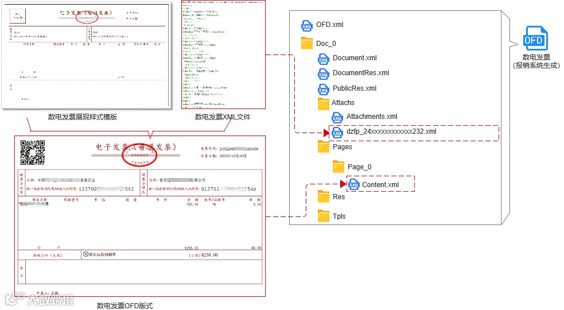Image resolution: width=564 pixels, height=310 pixels.
Task: Open the invoice style template thumbnail
Action: click(x=86, y=55)
